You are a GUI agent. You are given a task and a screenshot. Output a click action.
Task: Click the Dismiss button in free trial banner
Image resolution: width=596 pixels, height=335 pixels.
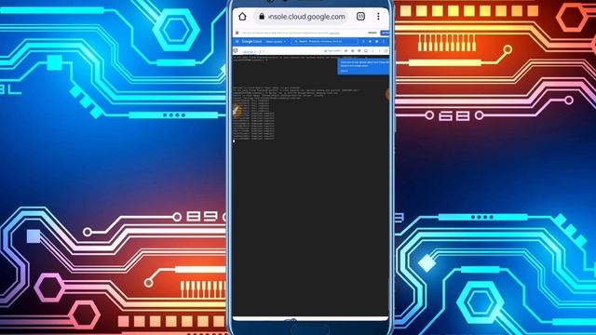(x=372, y=33)
